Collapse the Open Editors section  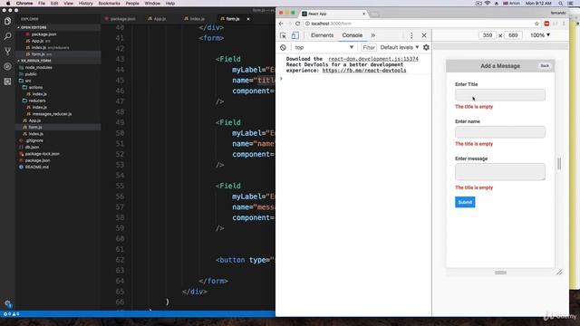pos(34,28)
